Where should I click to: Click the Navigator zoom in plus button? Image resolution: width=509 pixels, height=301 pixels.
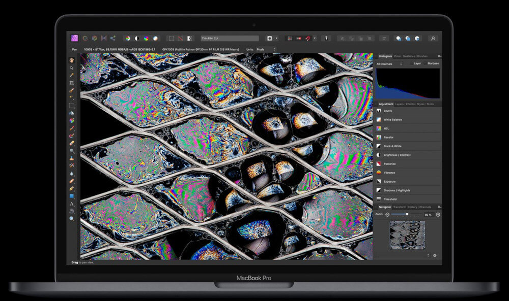(438, 215)
